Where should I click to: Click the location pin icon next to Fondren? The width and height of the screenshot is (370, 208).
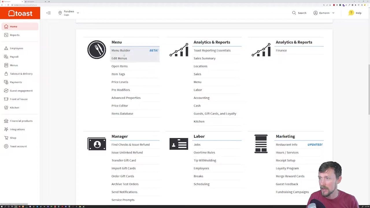(x=60, y=13)
